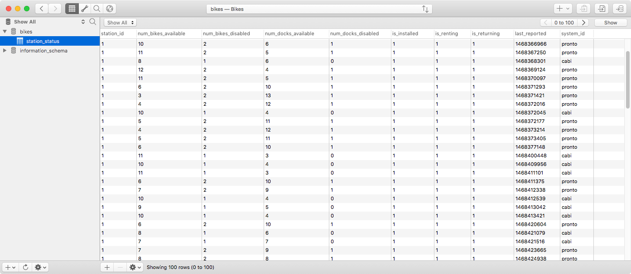The width and height of the screenshot is (631, 274).
Task: Click the database icon beside sidebar Show All
Action: pos(8,22)
